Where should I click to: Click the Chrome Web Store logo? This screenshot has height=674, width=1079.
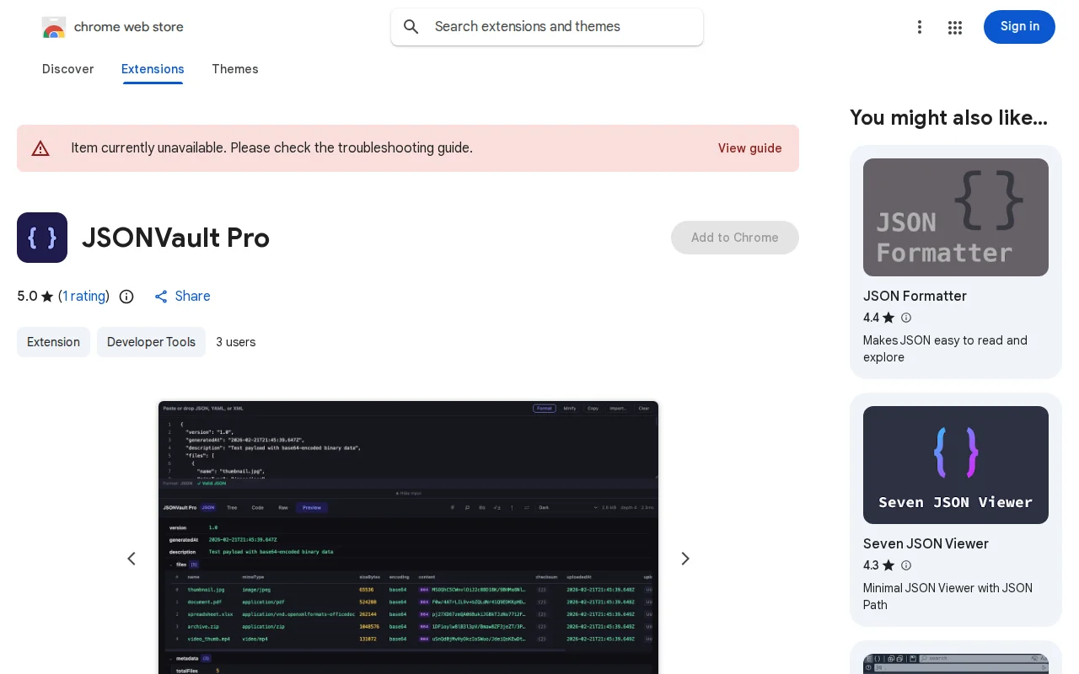[x=54, y=27]
